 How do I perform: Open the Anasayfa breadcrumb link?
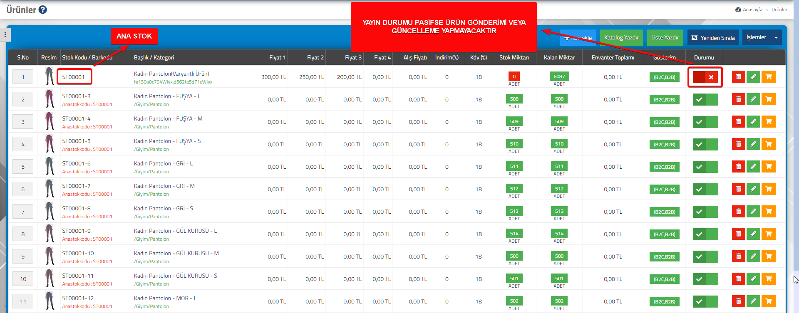pyautogui.click(x=752, y=10)
